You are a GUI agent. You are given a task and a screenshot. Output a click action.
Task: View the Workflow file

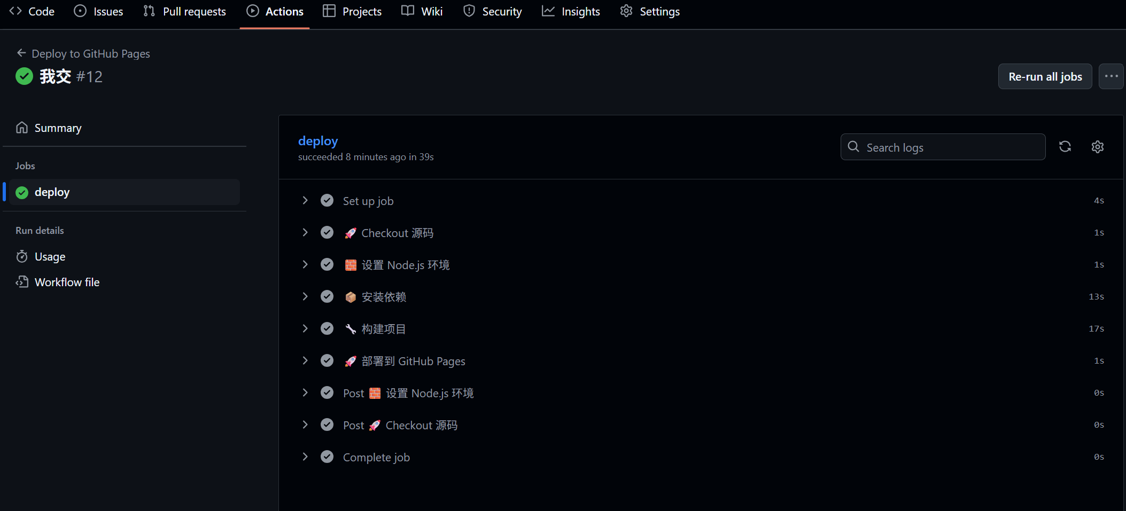click(66, 281)
